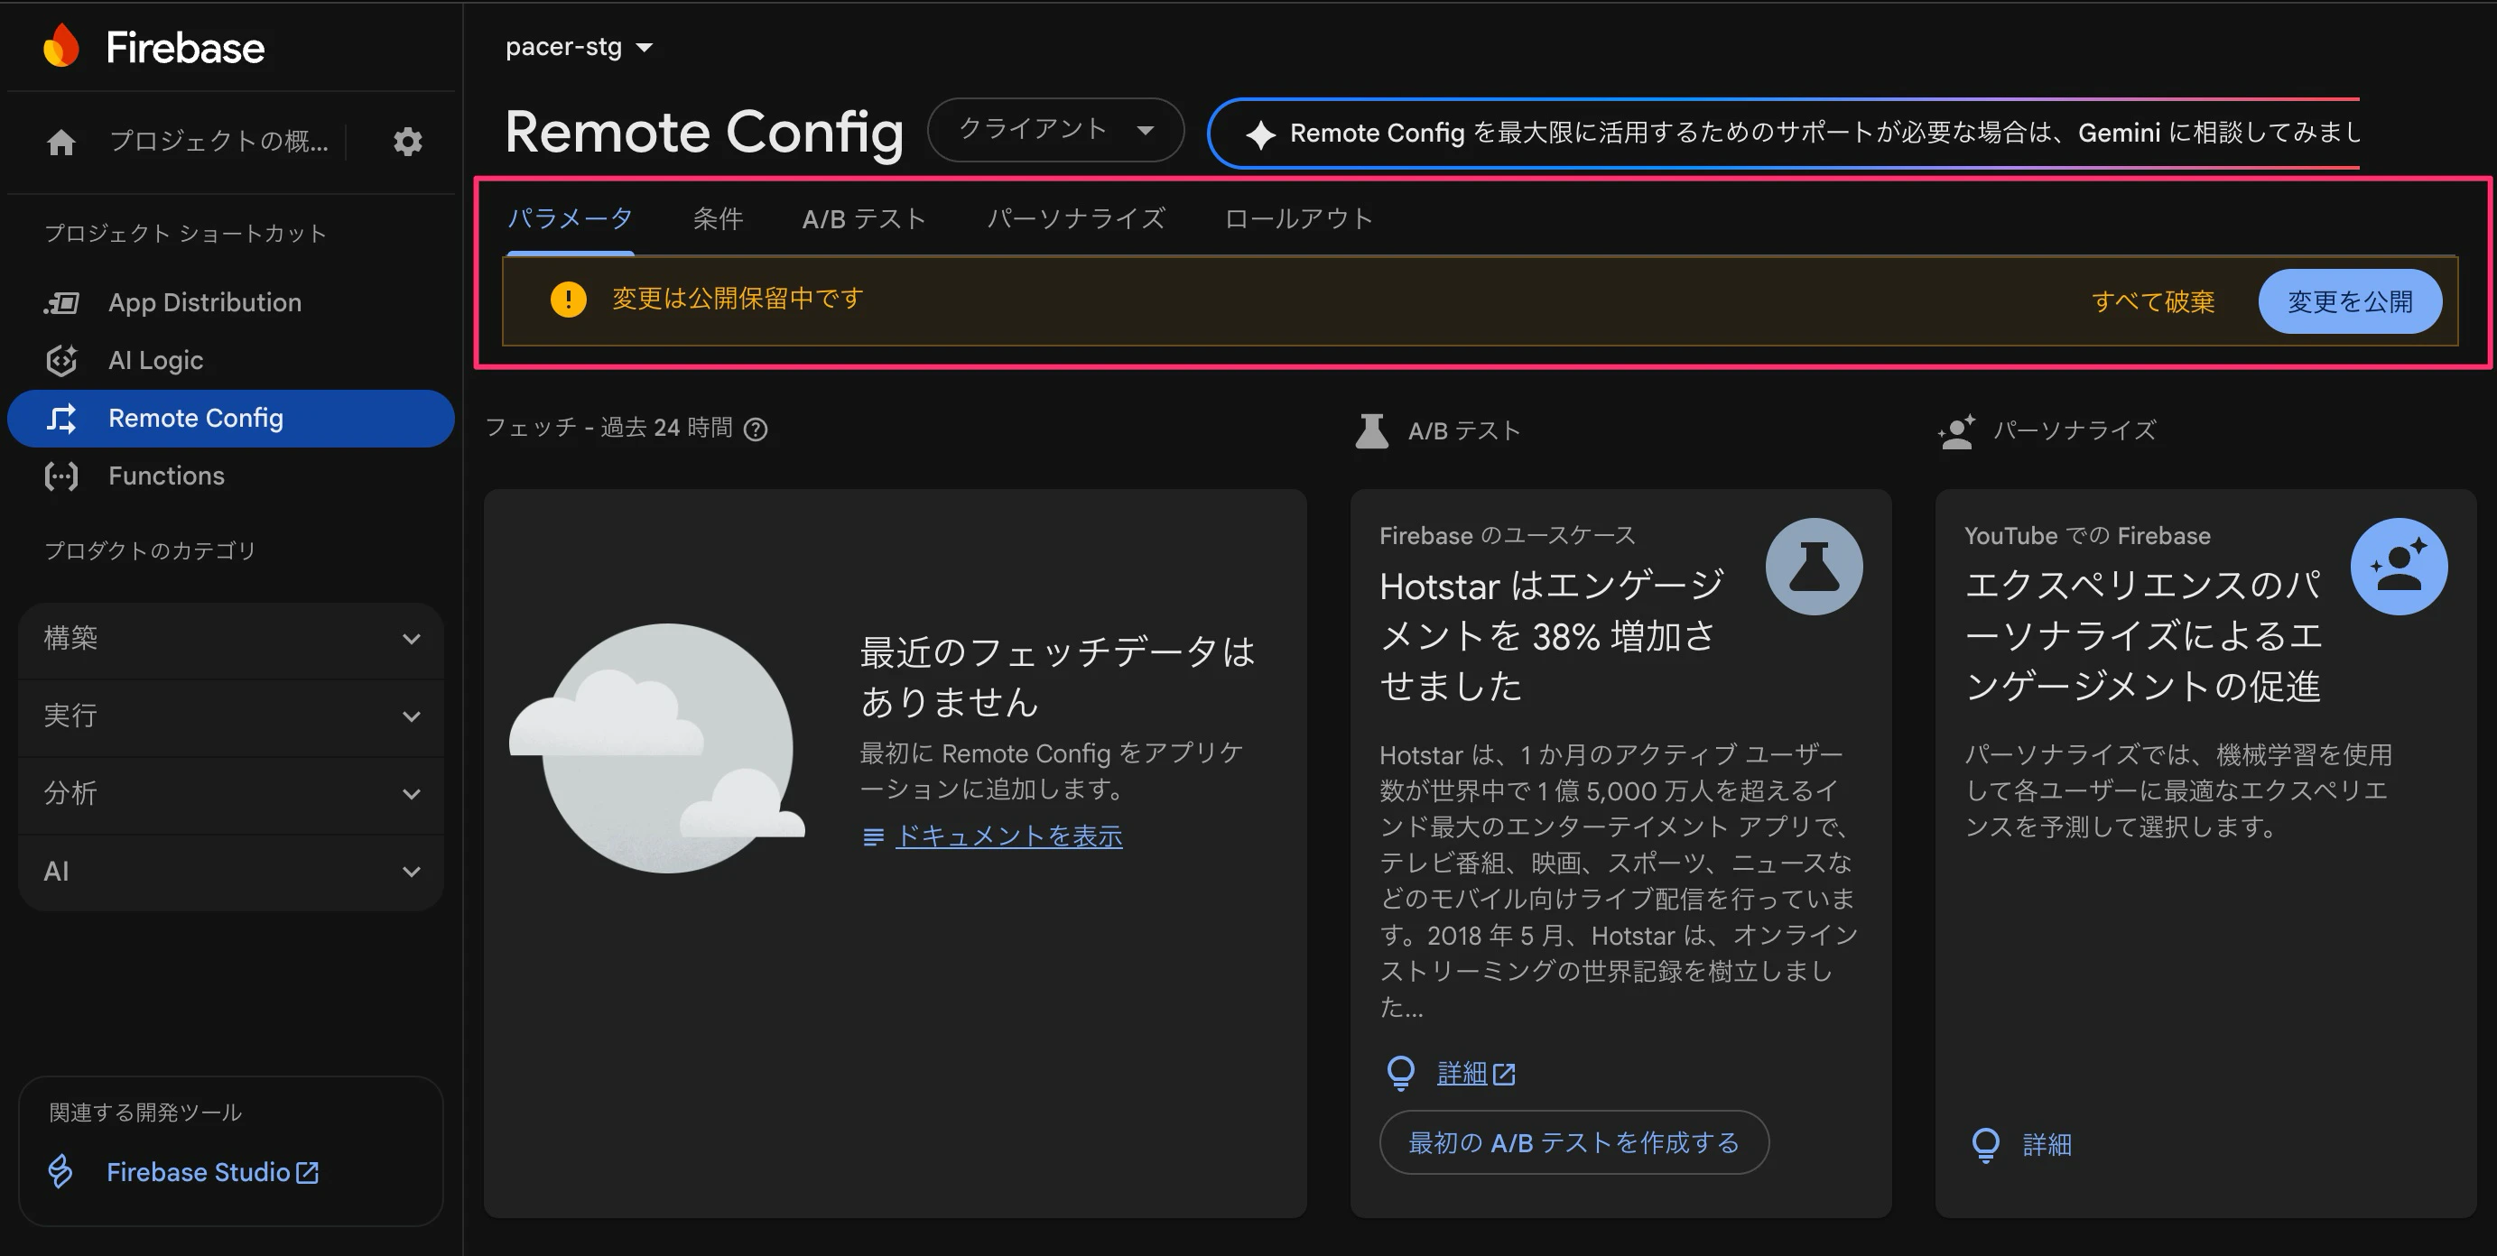Click the YouTube での Firebase label
2497x1256 pixels.
point(2088,536)
